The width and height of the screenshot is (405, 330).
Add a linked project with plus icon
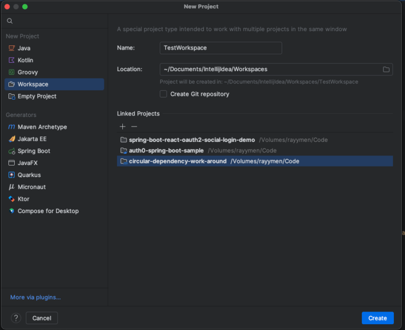(123, 127)
